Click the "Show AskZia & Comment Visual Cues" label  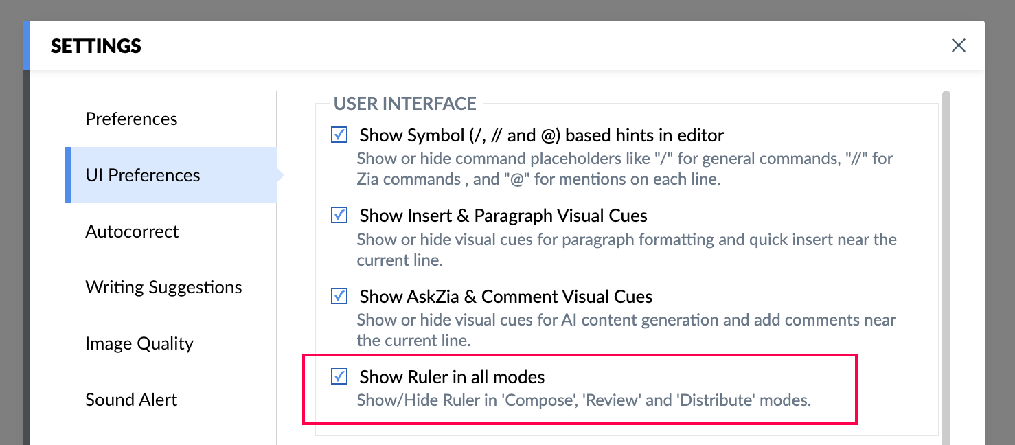[x=505, y=297]
